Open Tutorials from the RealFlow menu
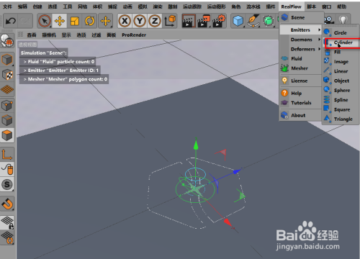This screenshot has width=360, height=259. tap(301, 103)
